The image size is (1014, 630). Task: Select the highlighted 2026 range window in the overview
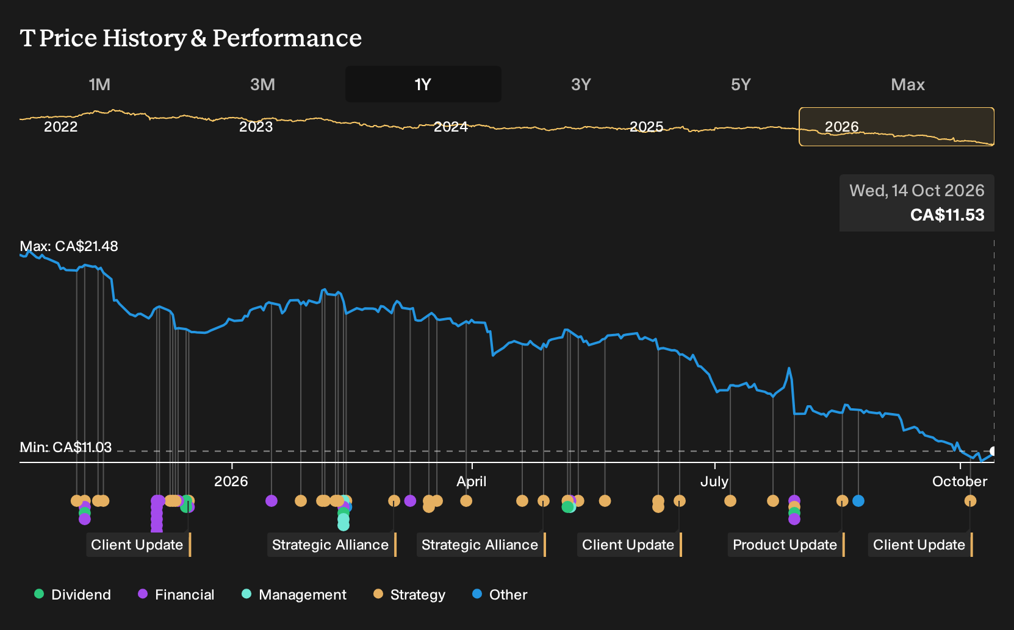click(897, 127)
